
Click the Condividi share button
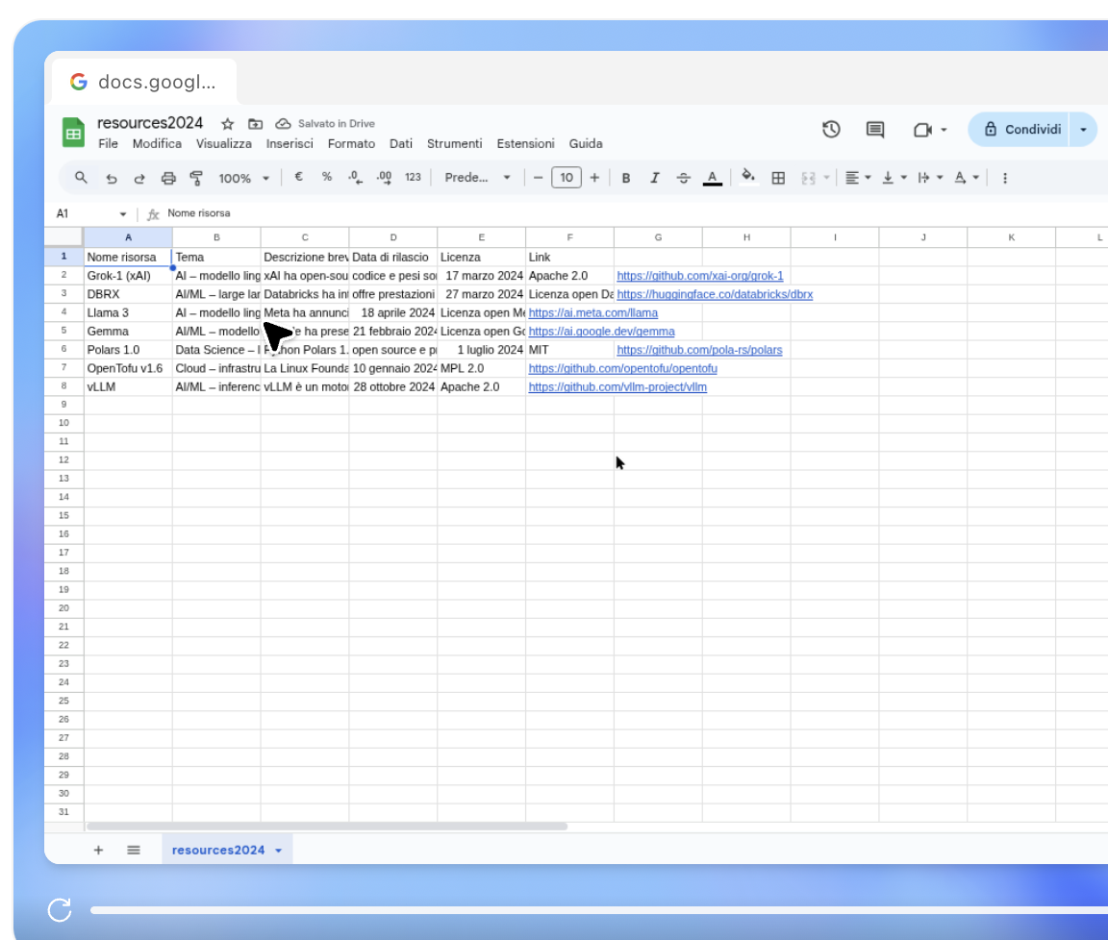1022,130
